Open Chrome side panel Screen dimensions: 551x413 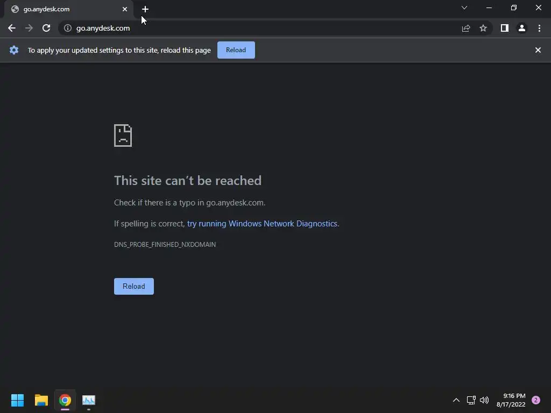click(x=505, y=28)
